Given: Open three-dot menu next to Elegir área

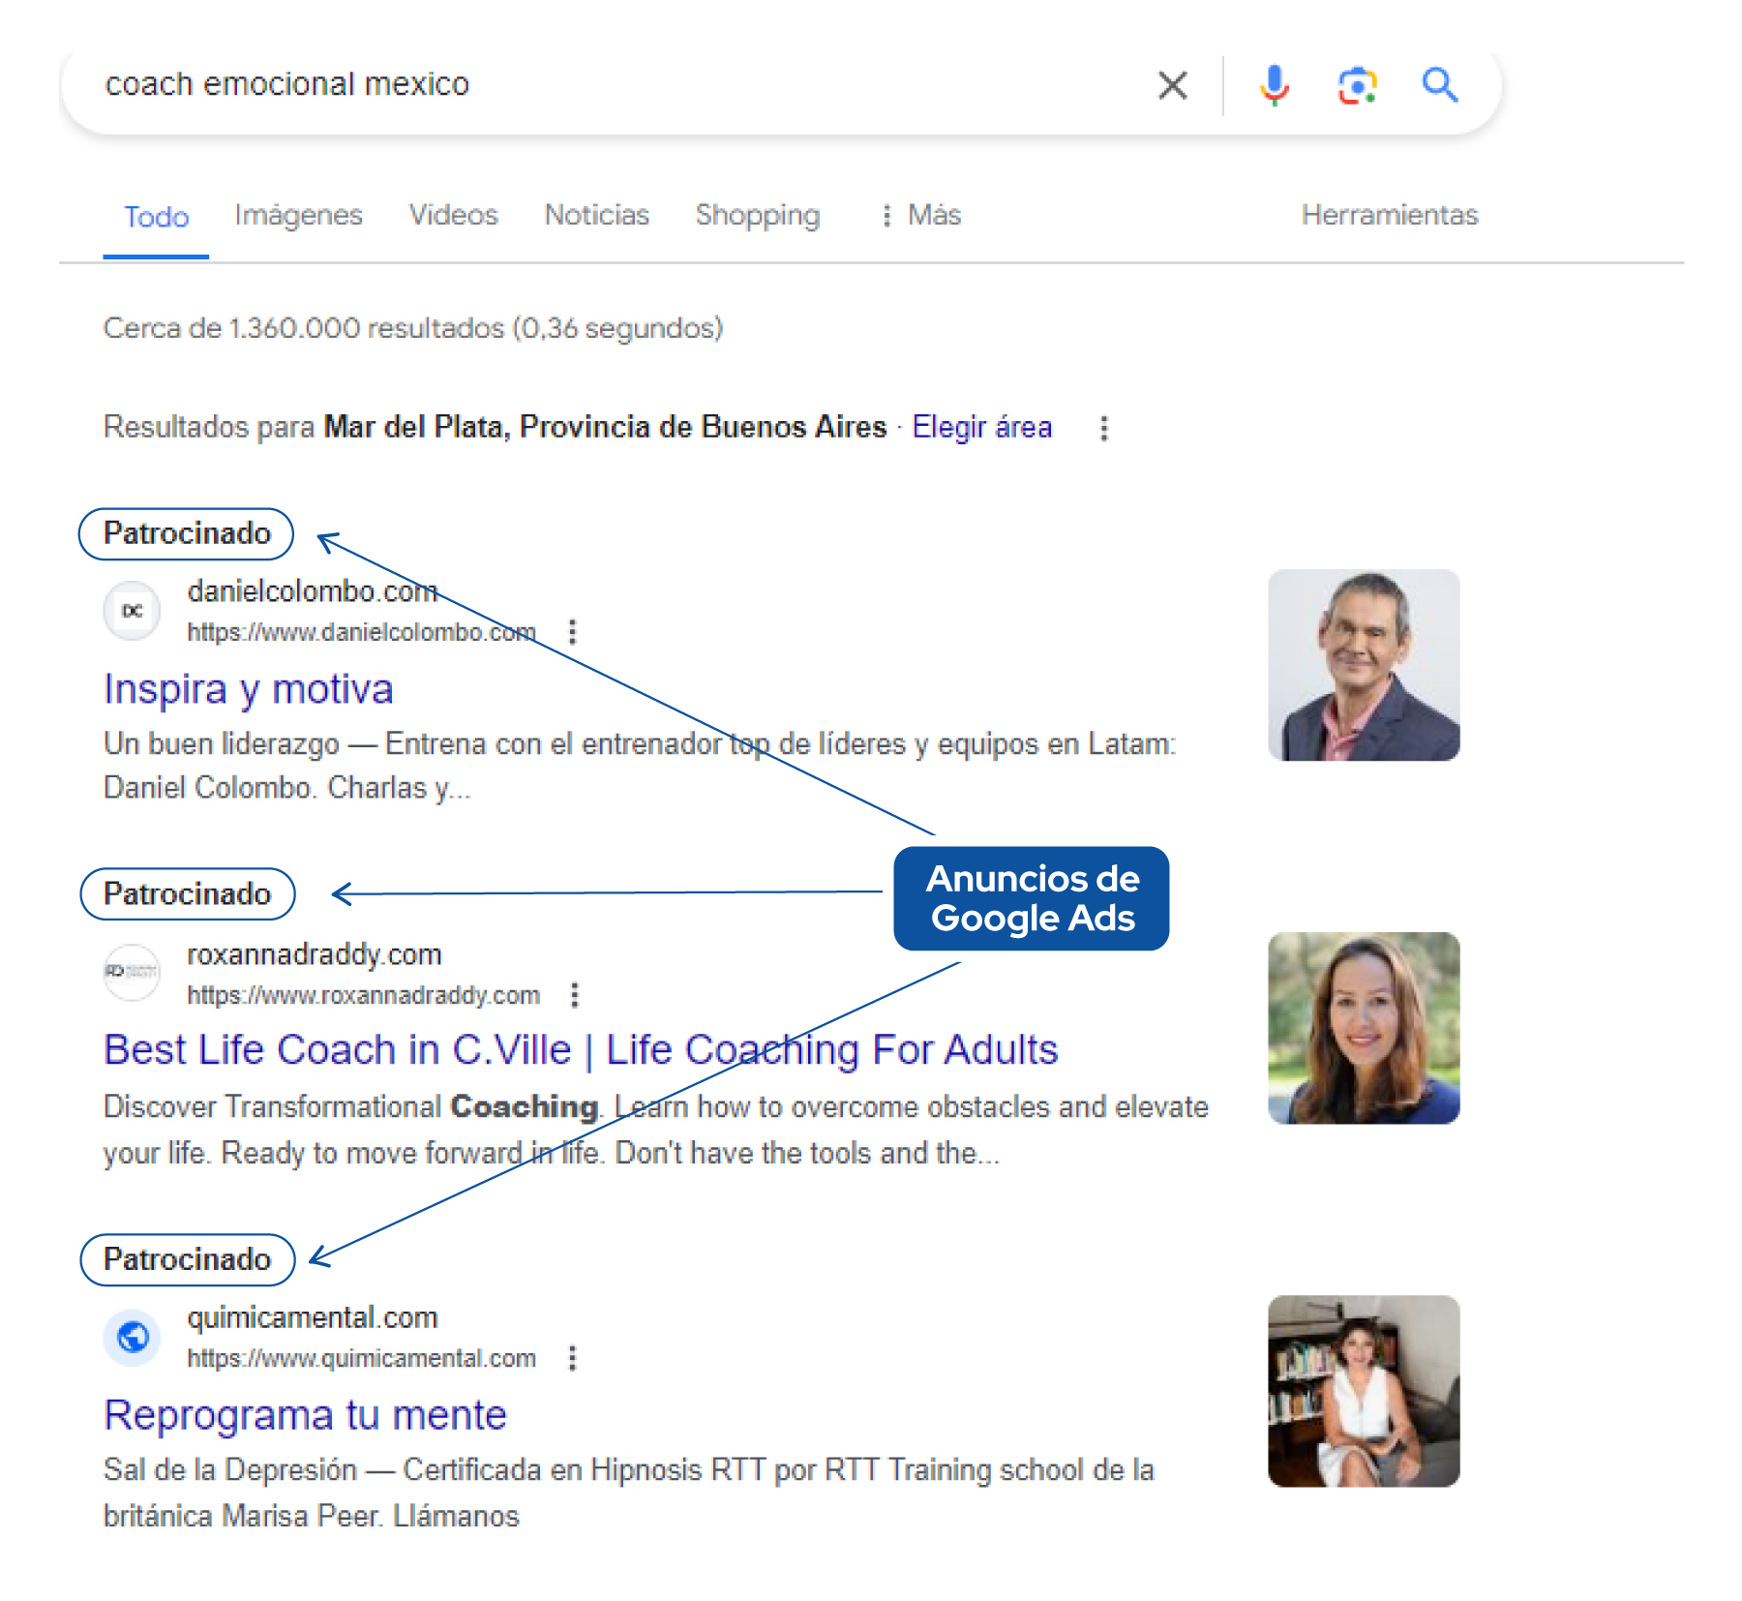Looking at the screenshot, I should tap(1103, 428).
